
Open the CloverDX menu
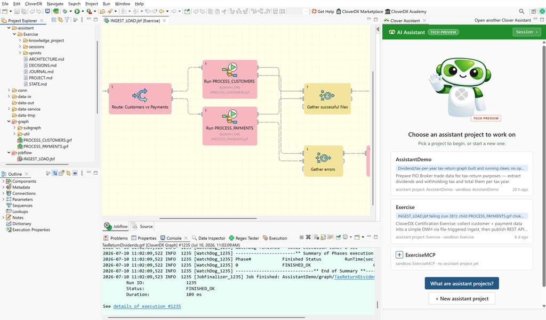click(34, 4)
